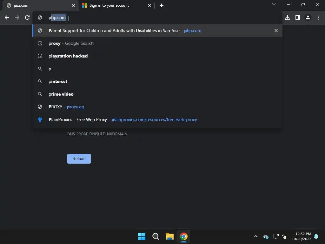Open the notifications bell icon
This screenshot has height=244, width=325.
(316, 236)
